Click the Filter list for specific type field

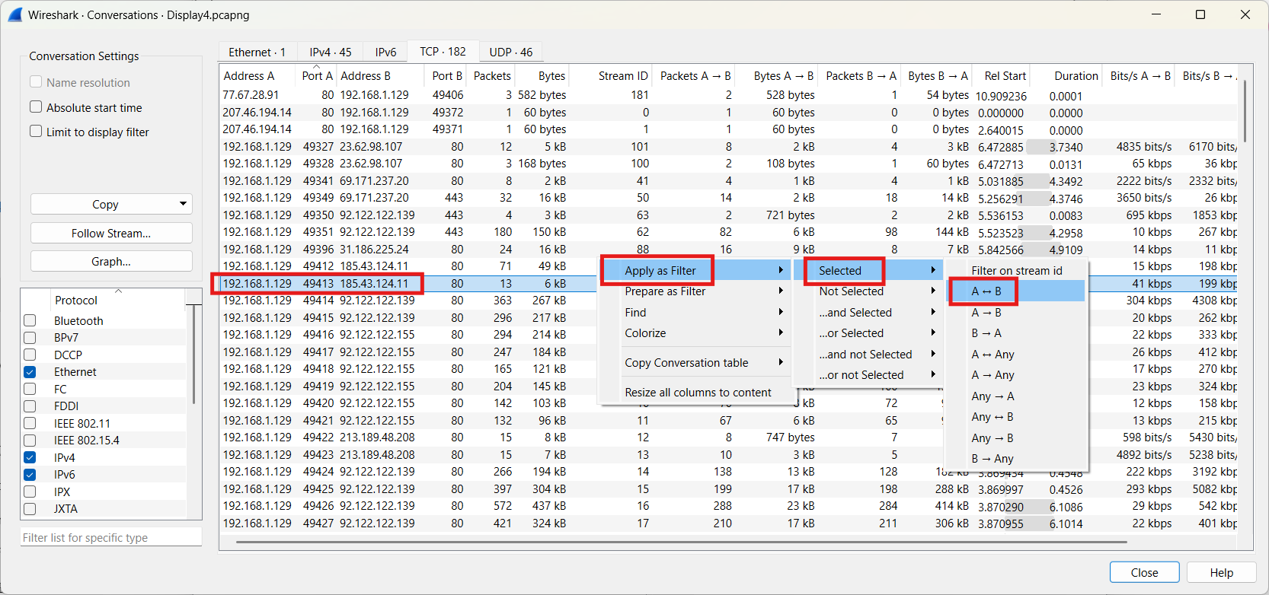pyautogui.click(x=111, y=537)
